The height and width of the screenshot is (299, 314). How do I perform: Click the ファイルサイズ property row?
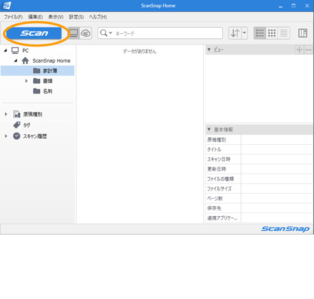259,189
